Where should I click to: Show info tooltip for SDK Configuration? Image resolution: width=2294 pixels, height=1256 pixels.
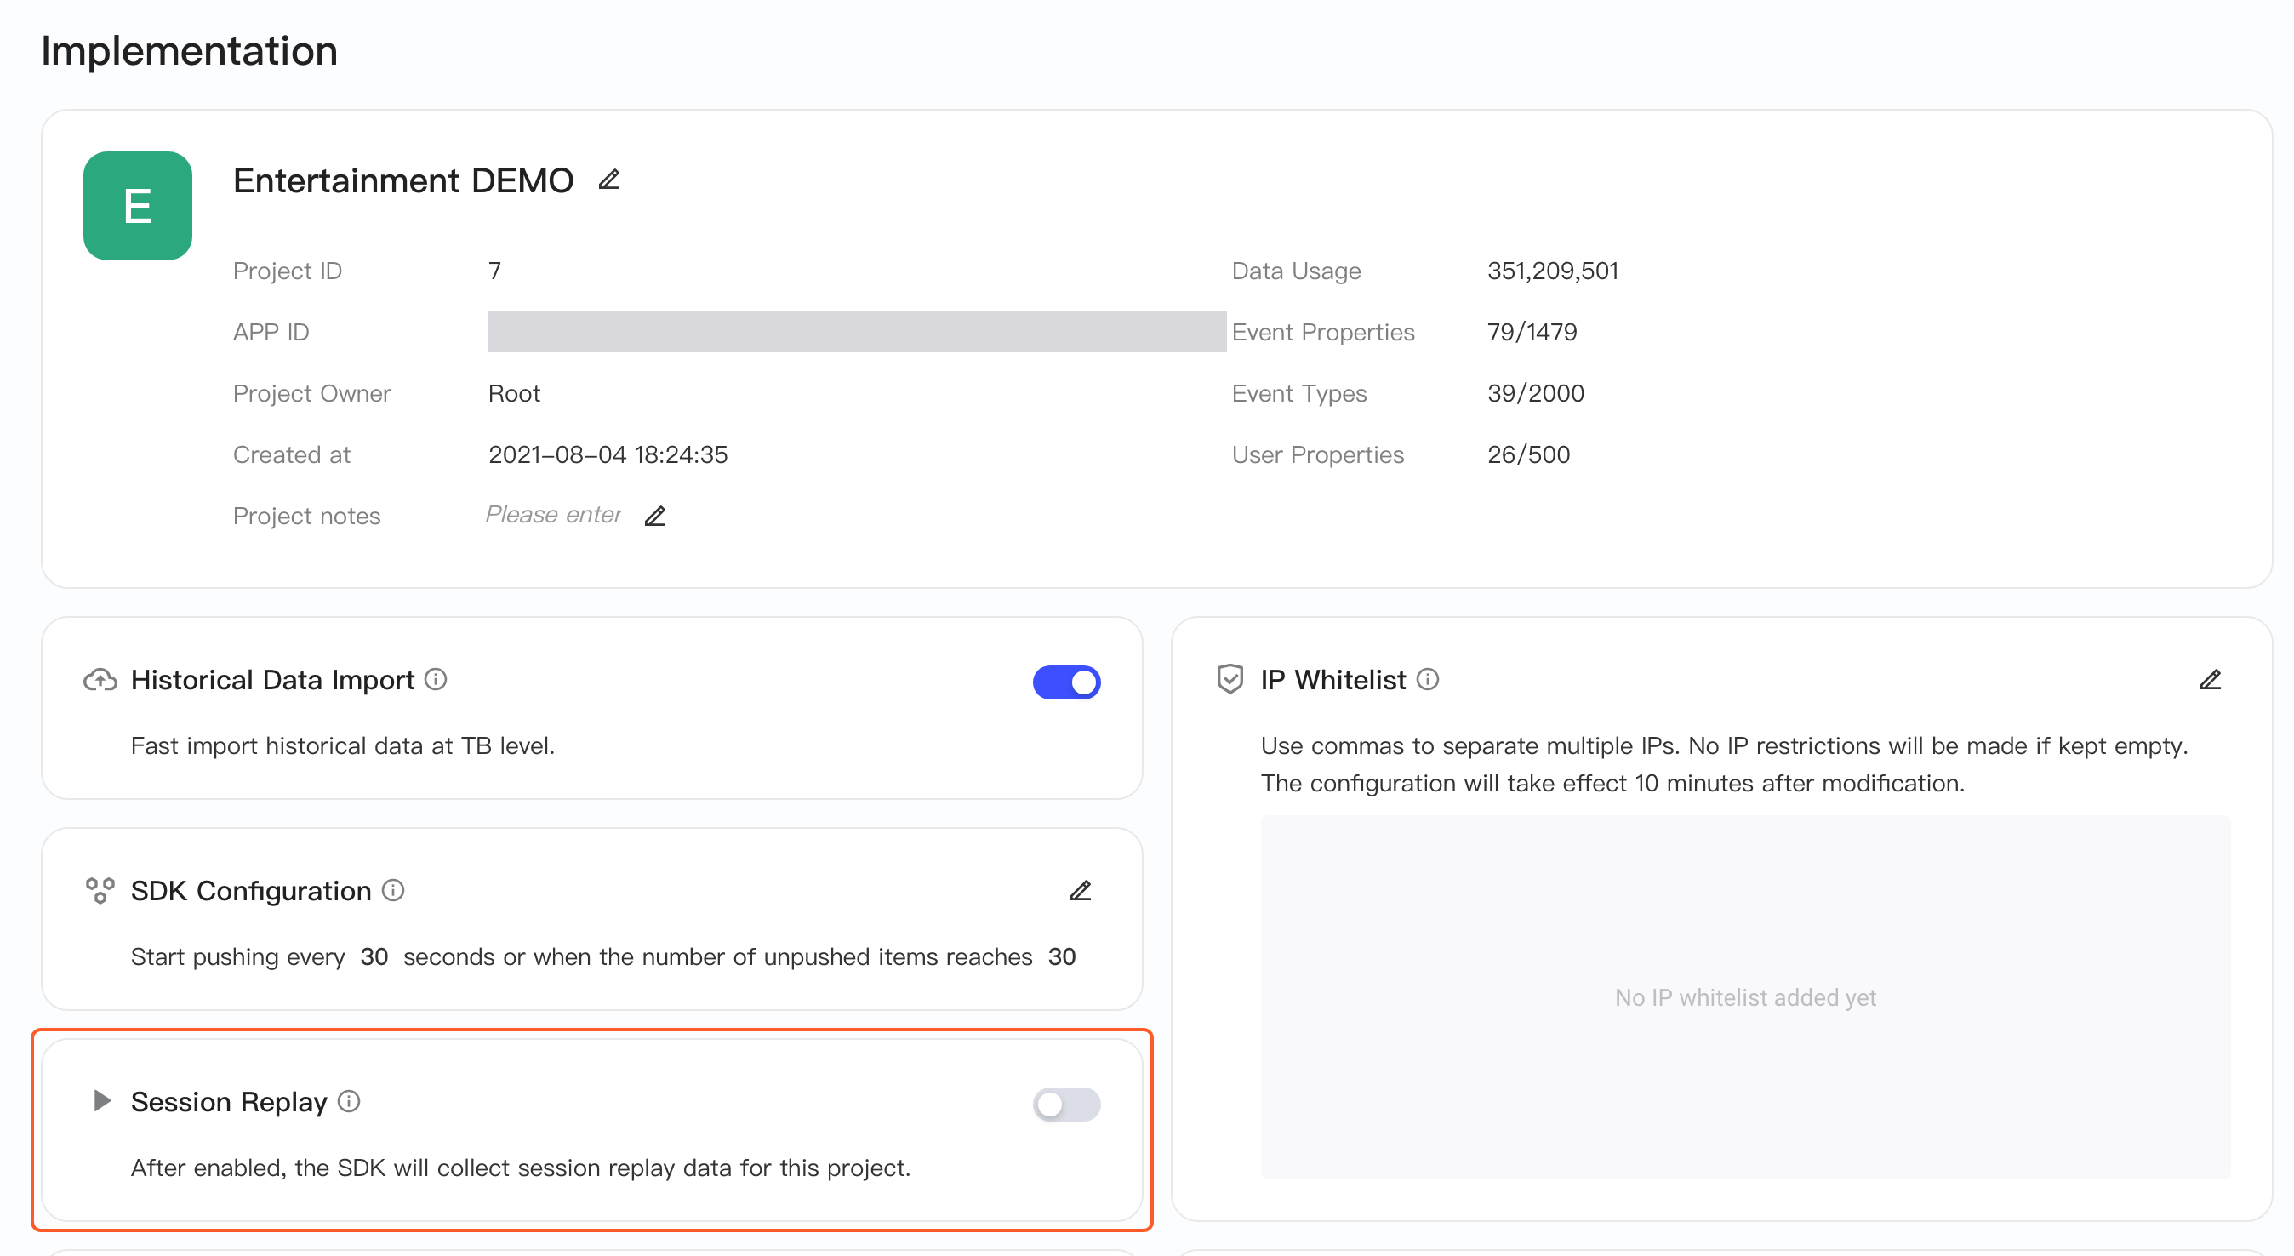[x=393, y=891]
